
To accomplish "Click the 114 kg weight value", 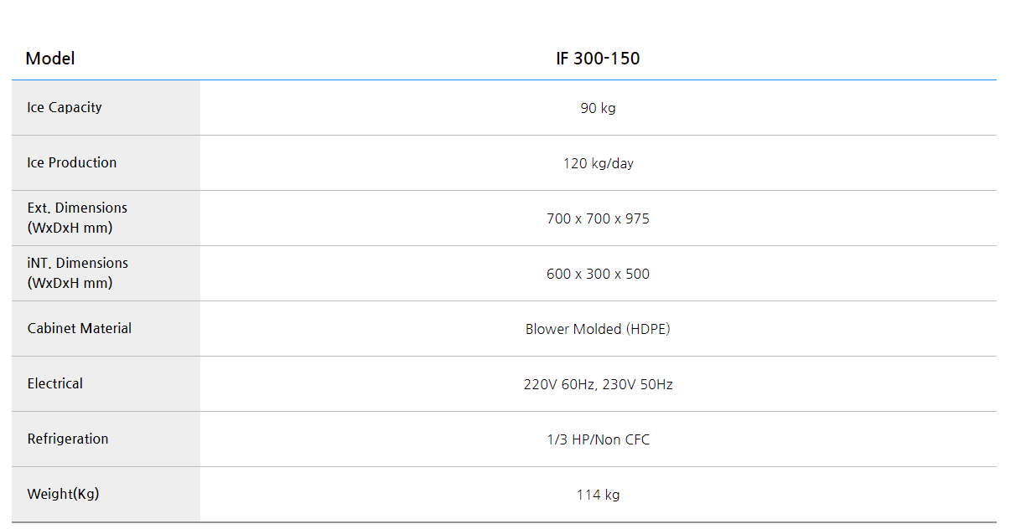I will pos(598,495).
